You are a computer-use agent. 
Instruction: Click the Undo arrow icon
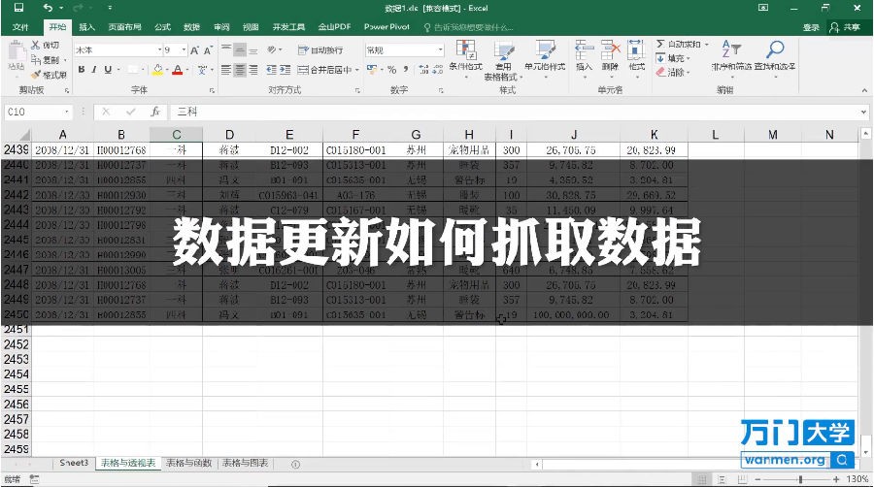point(48,8)
